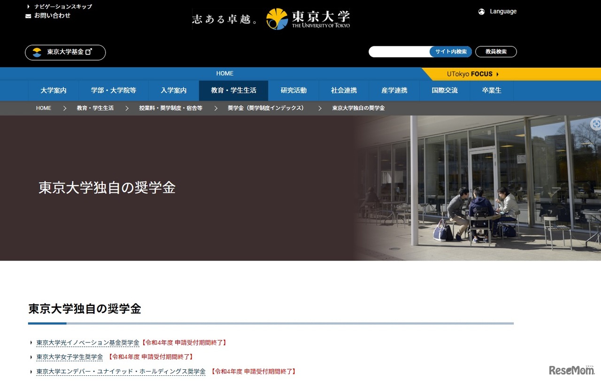The image size is (601, 381).
Task: Open the 研究活動 menu
Action: pyautogui.click(x=294, y=91)
